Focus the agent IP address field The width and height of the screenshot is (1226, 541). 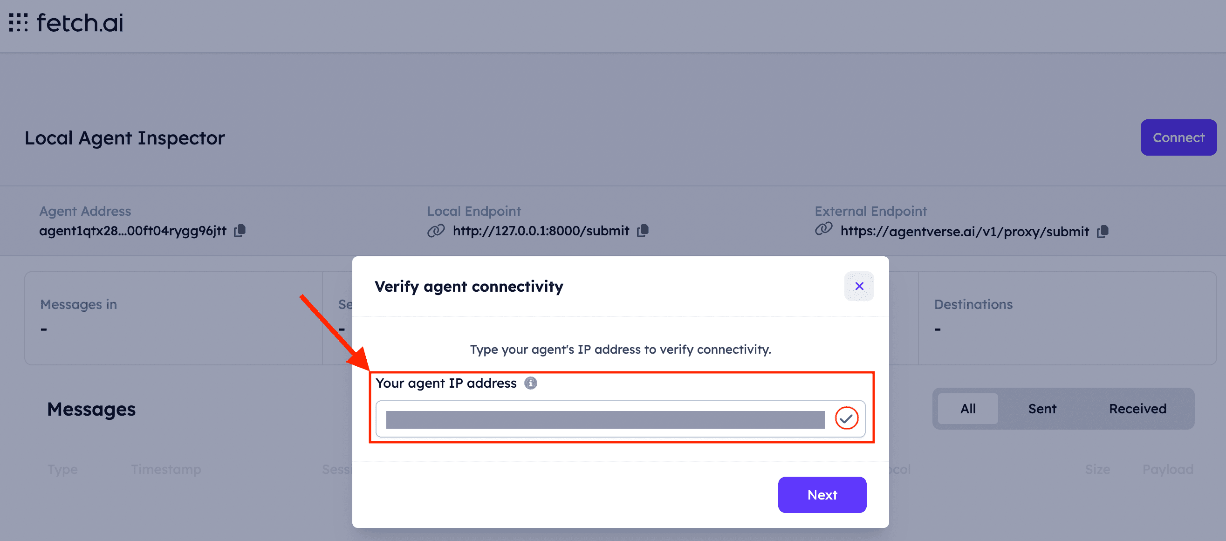click(605, 419)
